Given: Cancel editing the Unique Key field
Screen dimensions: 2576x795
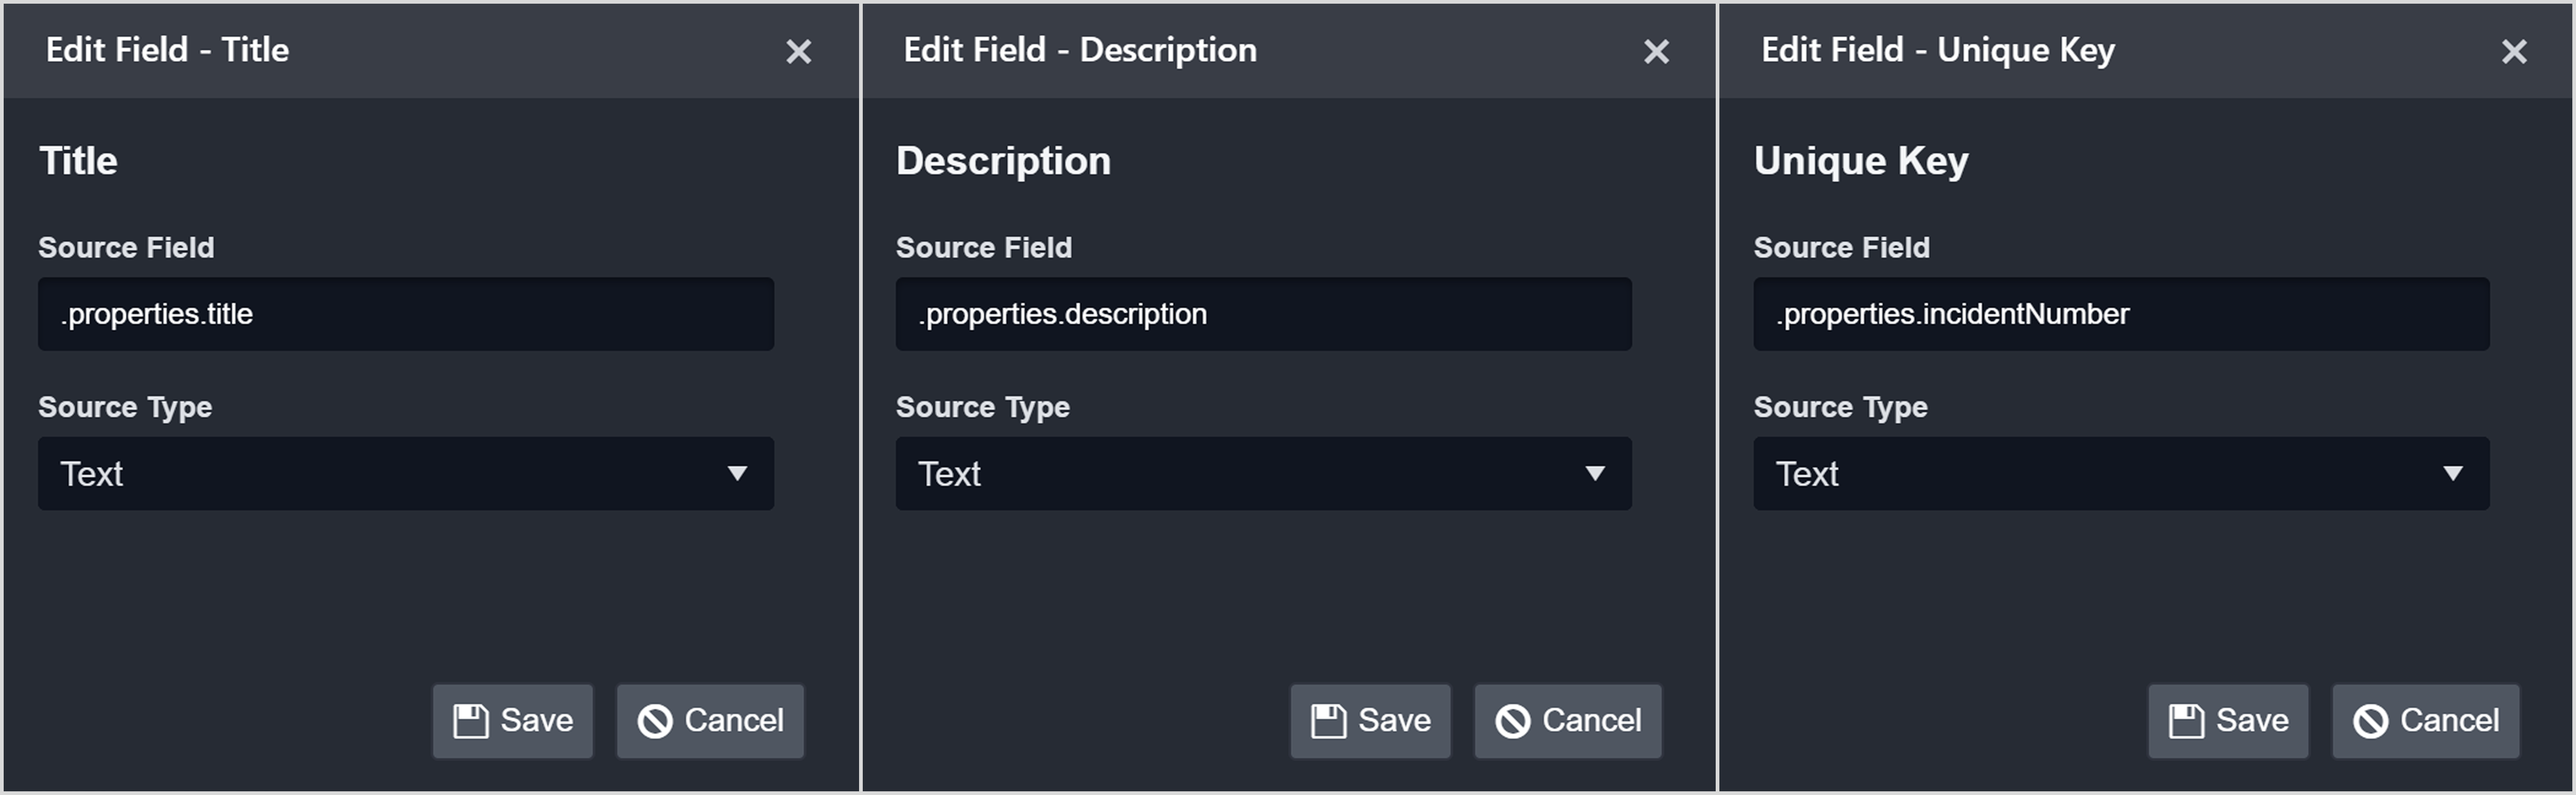Looking at the screenshot, I should (x=2426, y=721).
